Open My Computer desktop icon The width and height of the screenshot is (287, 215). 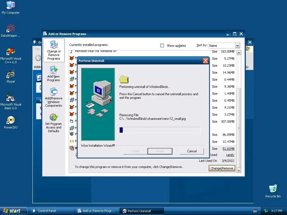(x=11, y=8)
